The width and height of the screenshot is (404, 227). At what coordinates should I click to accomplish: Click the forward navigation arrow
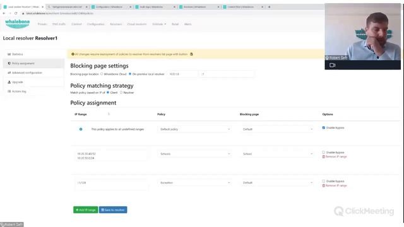click(10, 13)
